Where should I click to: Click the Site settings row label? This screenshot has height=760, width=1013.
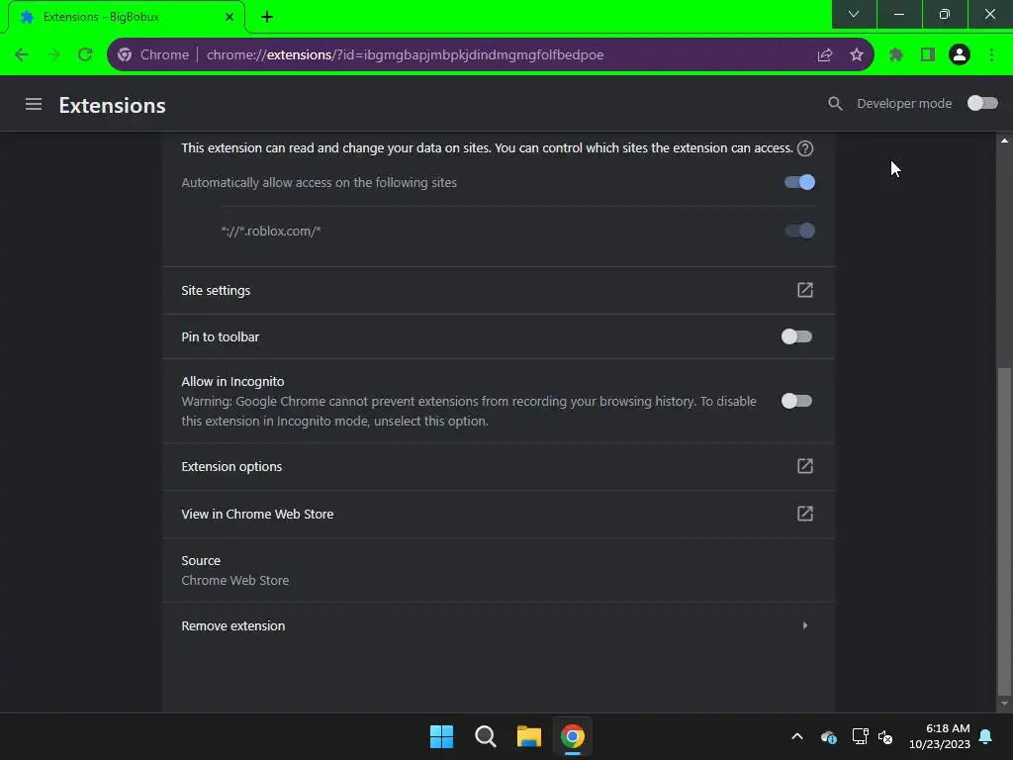click(x=216, y=290)
